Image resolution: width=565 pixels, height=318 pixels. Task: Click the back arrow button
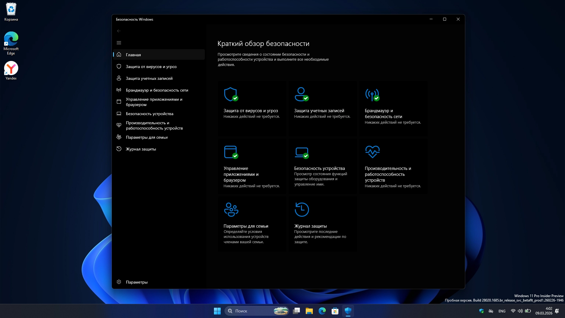coord(119,31)
